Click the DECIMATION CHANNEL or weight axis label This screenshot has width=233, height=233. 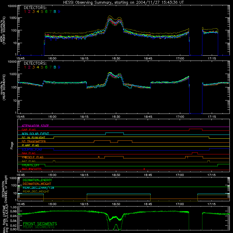tap(4, 189)
